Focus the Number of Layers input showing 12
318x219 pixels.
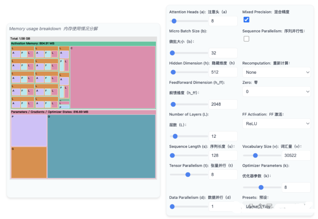223,136
